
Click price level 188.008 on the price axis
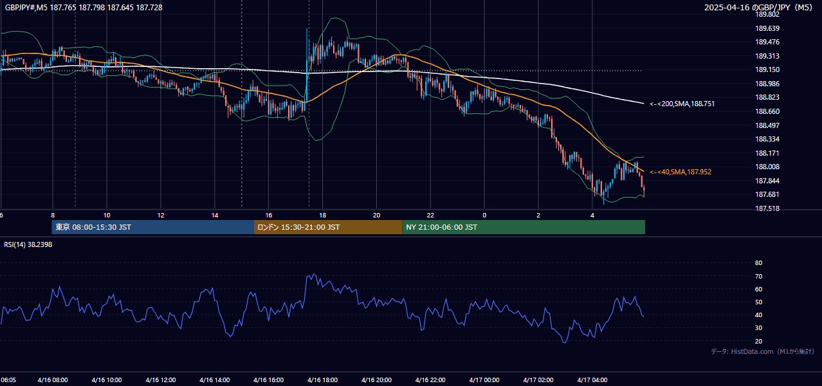click(767, 167)
